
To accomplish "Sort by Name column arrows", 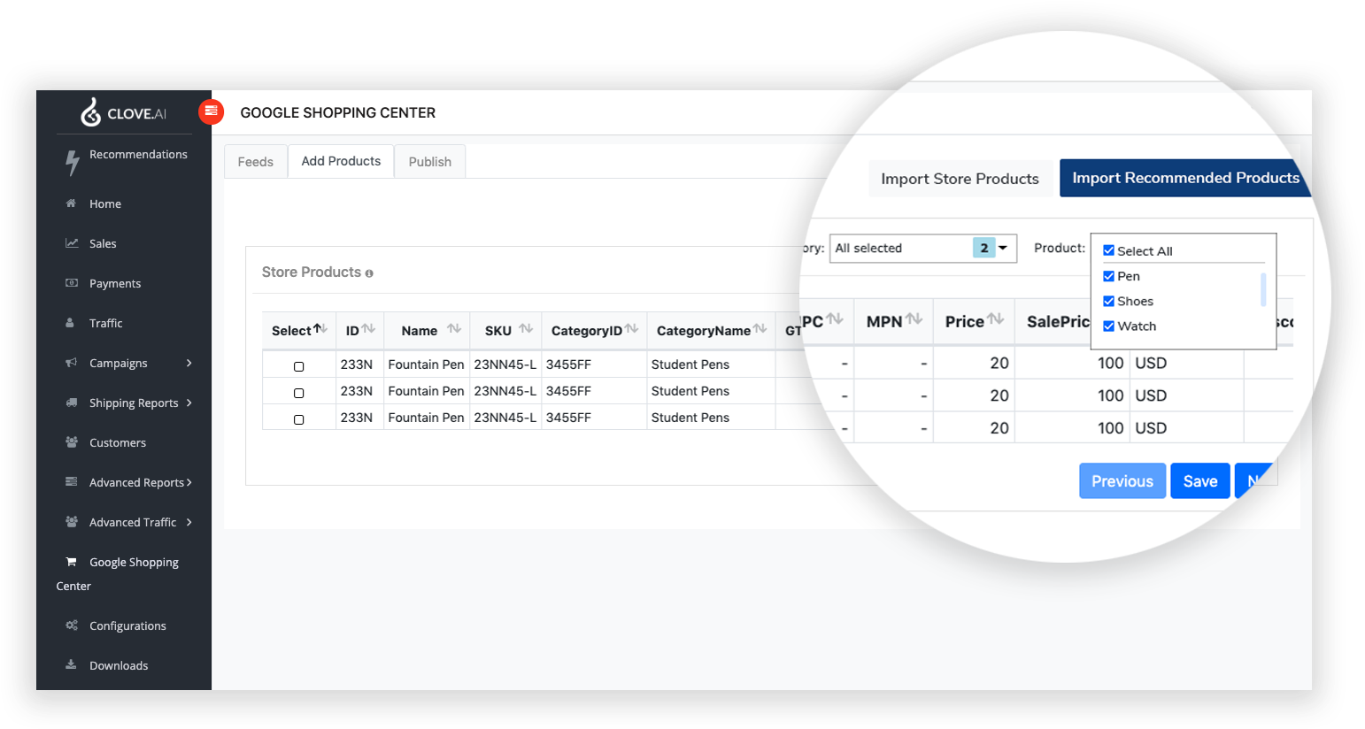I will (x=454, y=329).
